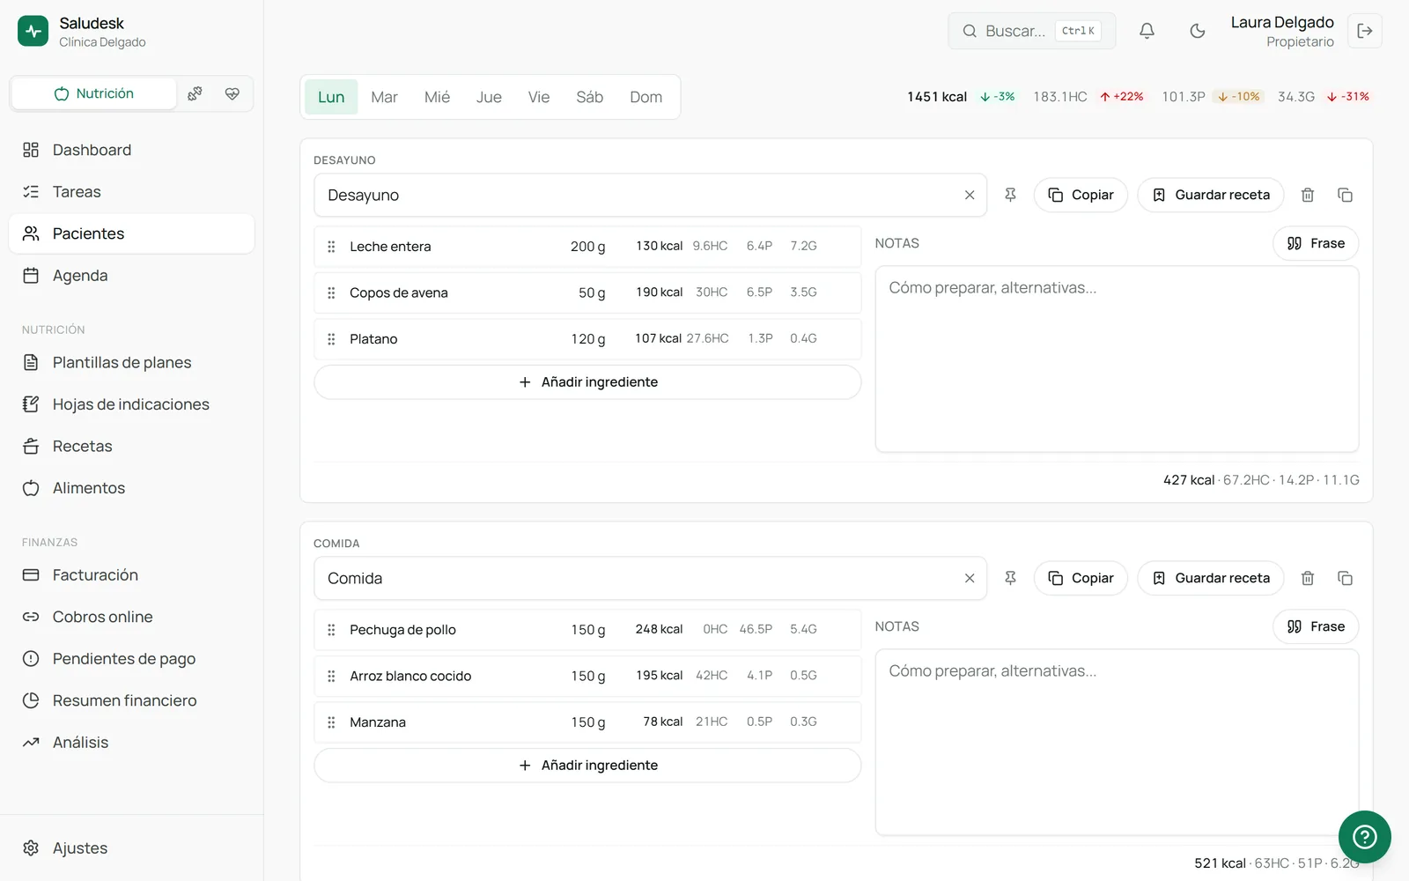This screenshot has height=881, width=1409.
Task: Clear the Comida name field
Action: tap(970, 578)
